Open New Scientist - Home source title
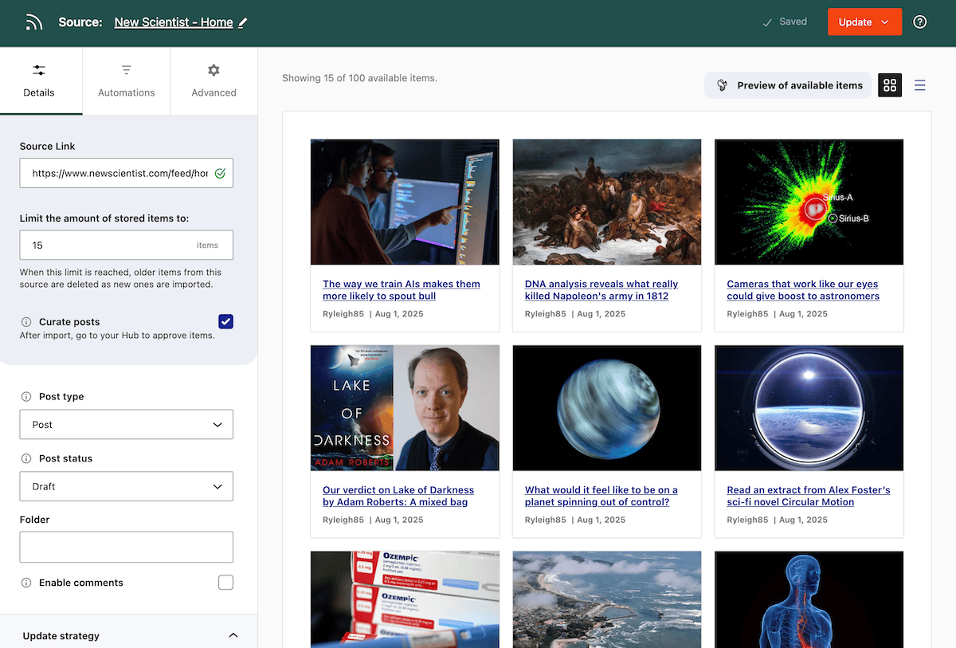Viewport: 956px width, 648px height. 174,22
